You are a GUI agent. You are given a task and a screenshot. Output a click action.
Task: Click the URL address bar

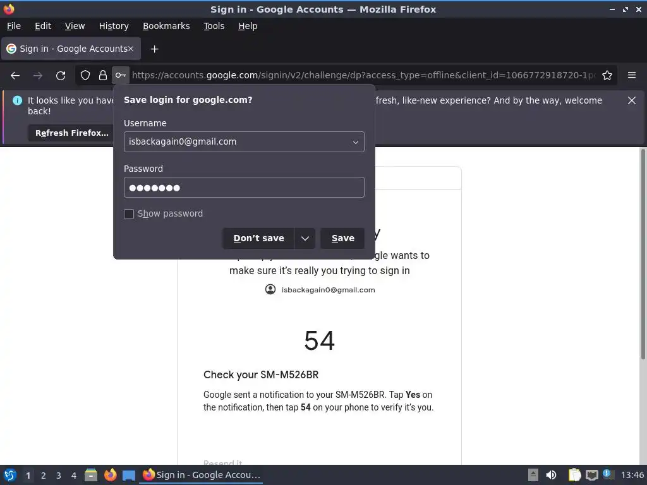tap(363, 75)
